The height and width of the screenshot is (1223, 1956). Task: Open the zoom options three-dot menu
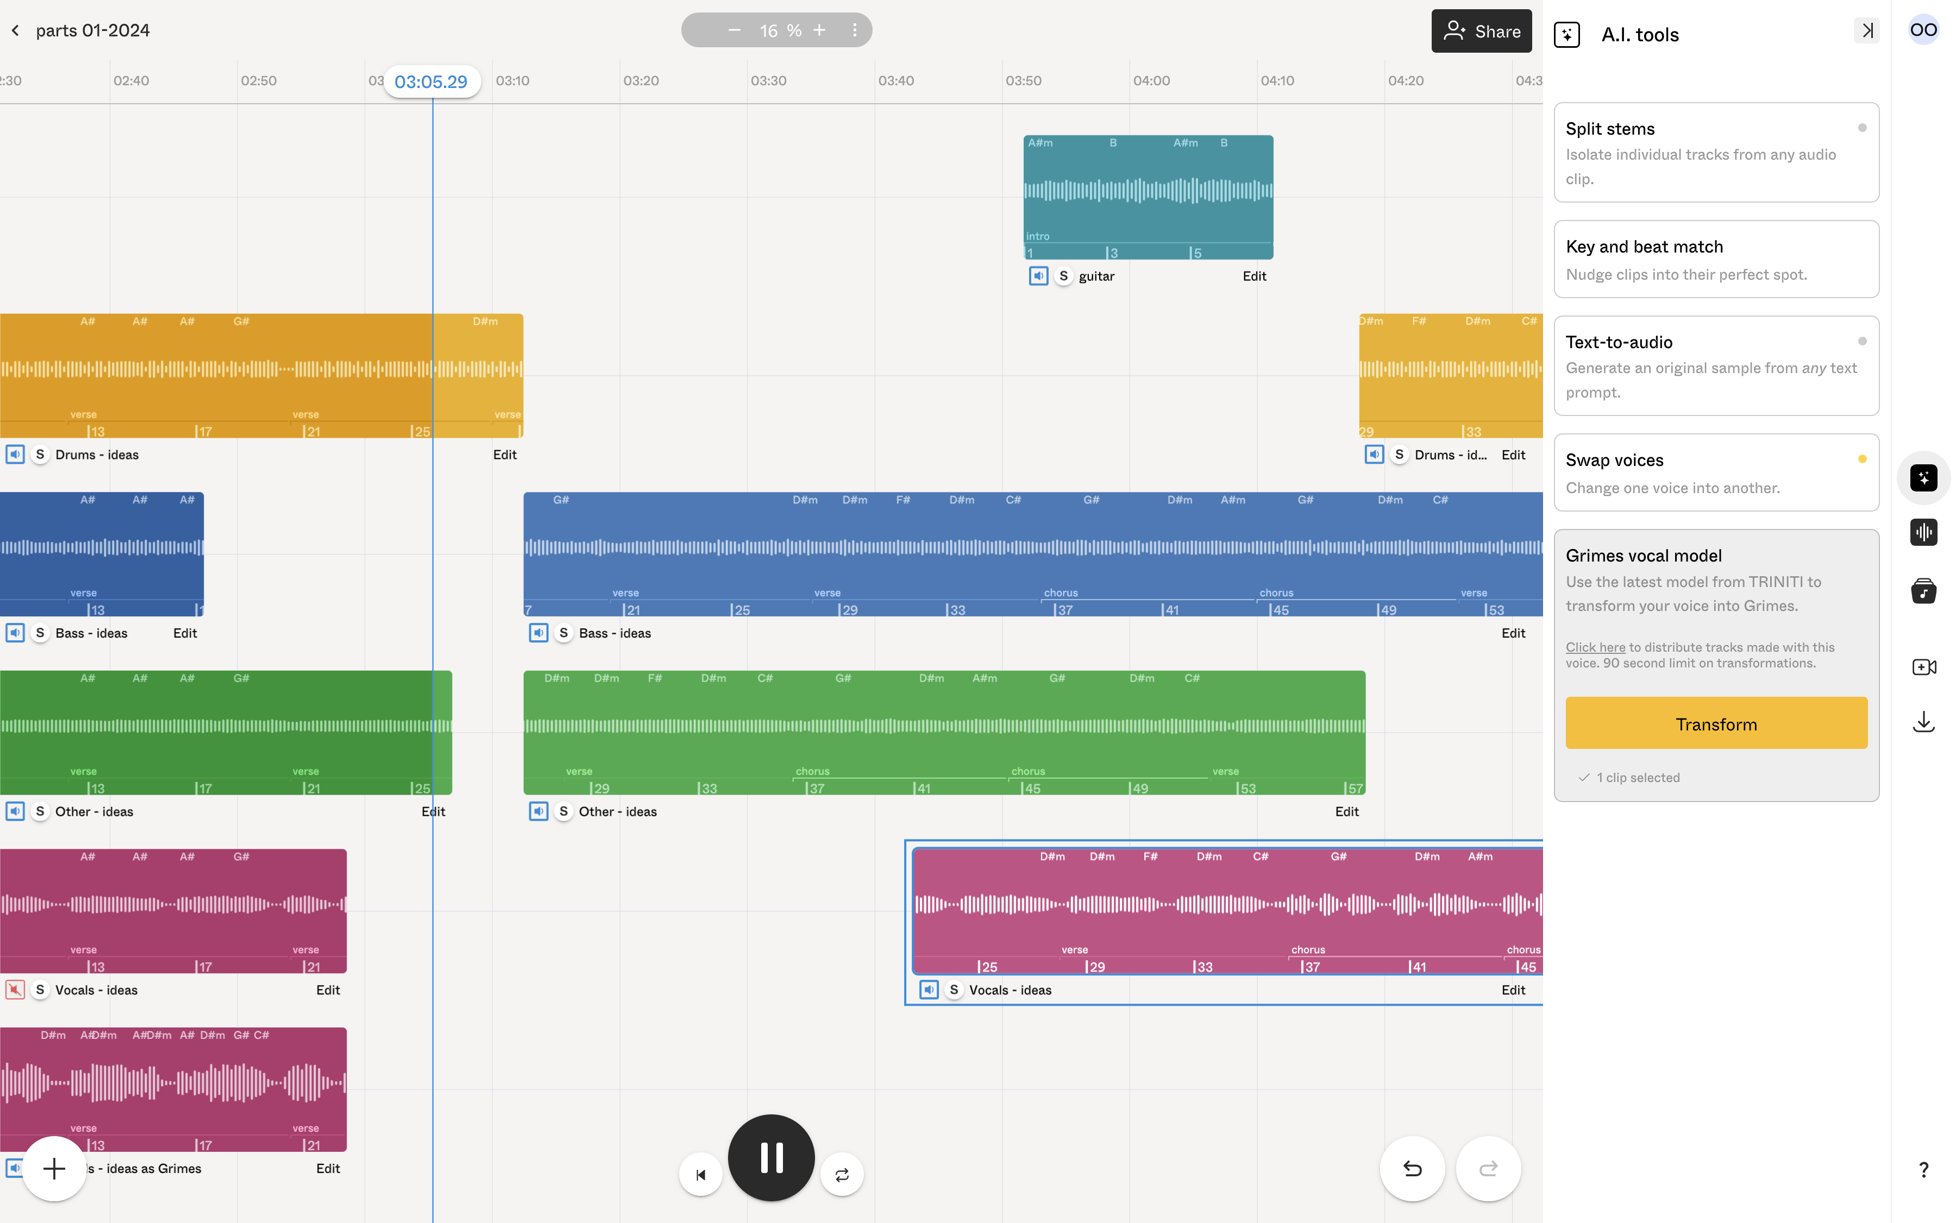point(855,30)
